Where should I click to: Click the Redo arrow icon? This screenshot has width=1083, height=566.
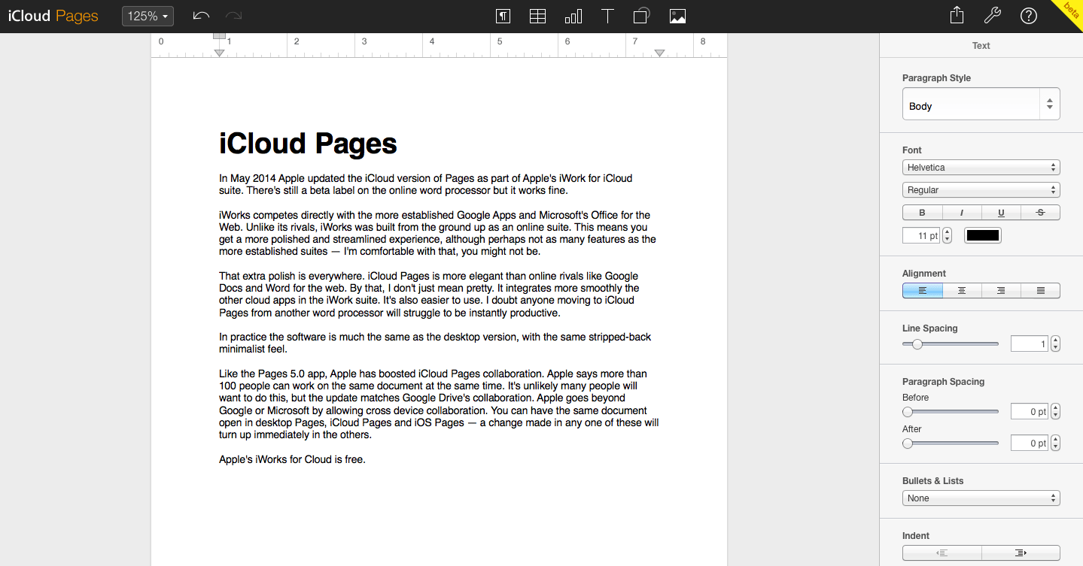[x=233, y=16]
